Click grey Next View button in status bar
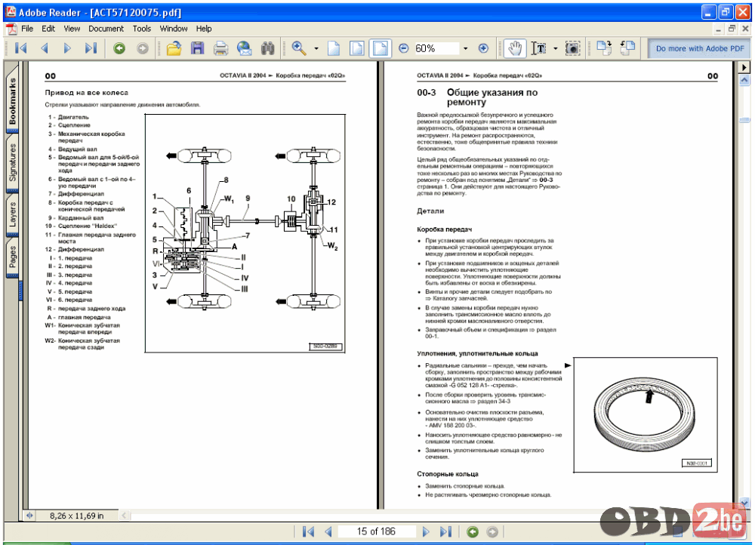Screen dimensions: 755x545 (492, 531)
